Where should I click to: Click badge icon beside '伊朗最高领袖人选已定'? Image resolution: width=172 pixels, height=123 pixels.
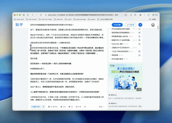pos(139,36)
